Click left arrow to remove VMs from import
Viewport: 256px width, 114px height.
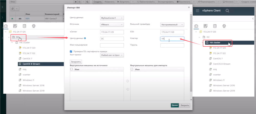128,89
